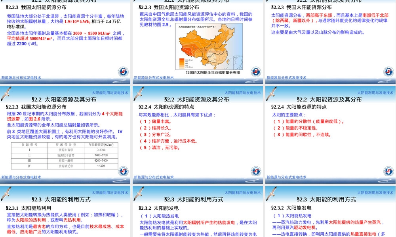Click the table cell ≥6700
The height and width of the screenshot is (237, 396).
click(x=101, y=150)
